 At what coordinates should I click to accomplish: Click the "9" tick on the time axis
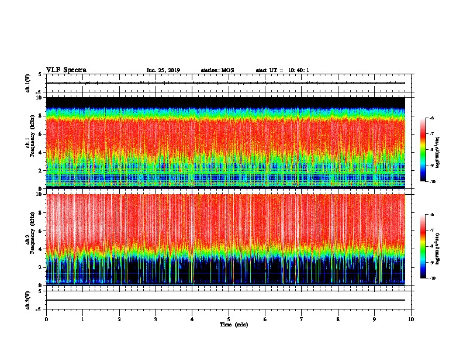tap(374, 319)
